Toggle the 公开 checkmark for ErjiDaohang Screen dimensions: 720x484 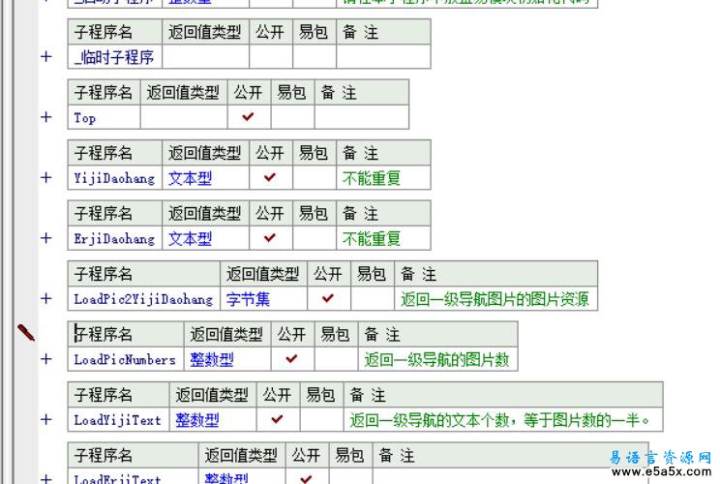pos(270,238)
